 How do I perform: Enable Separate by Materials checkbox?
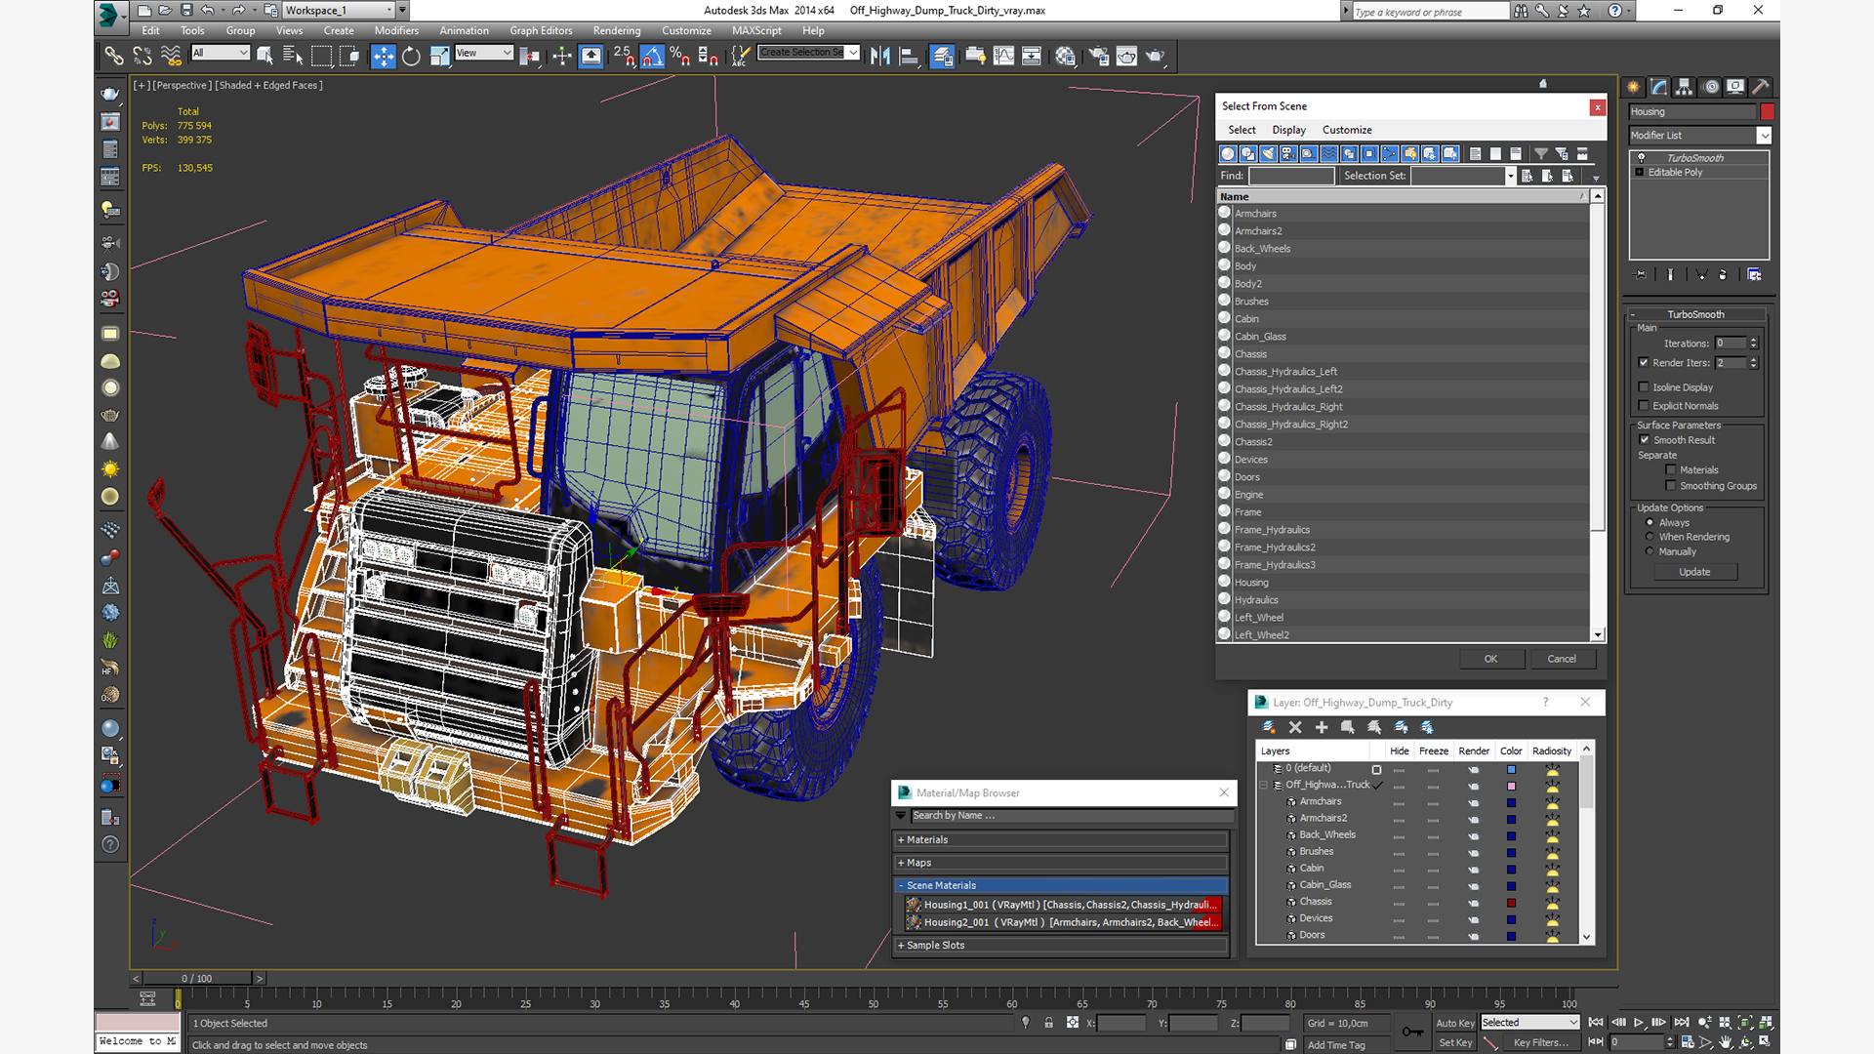[x=1671, y=470]
